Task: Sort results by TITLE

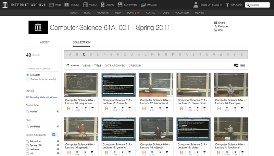Action: (98, 66)
